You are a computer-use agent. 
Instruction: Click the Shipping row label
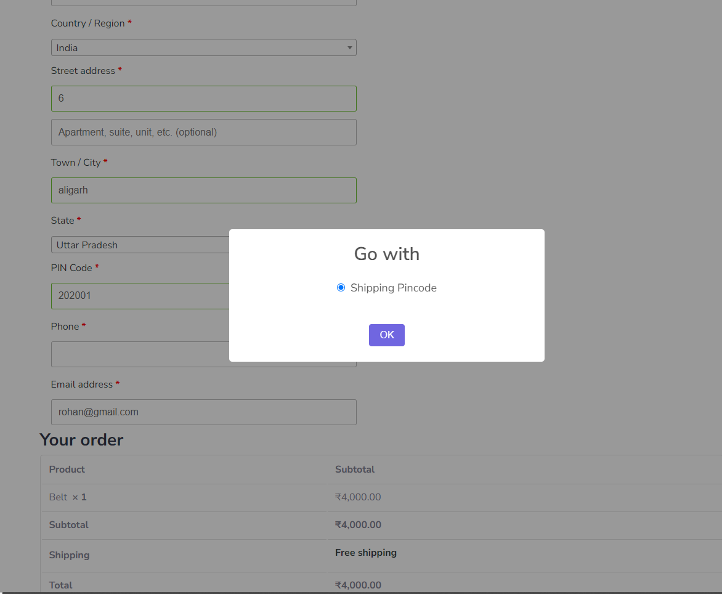pos(69,555)
